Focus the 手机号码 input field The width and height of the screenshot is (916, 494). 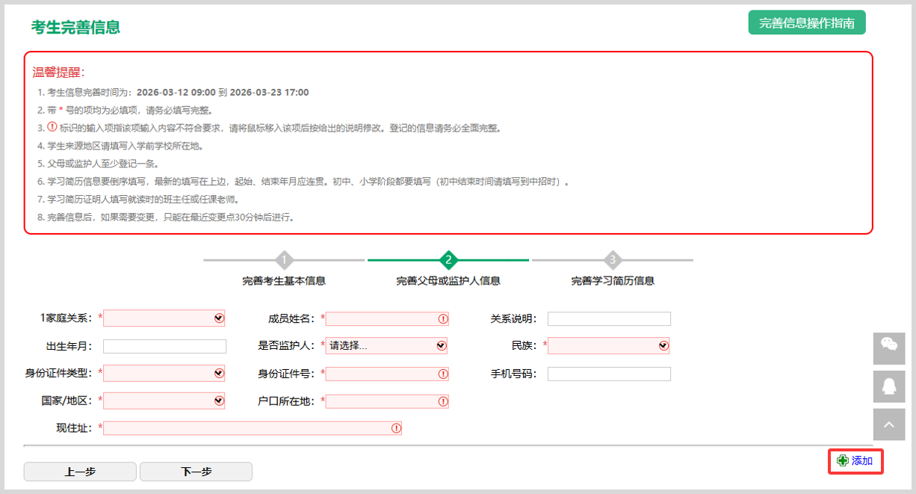(x=609, y=374)
